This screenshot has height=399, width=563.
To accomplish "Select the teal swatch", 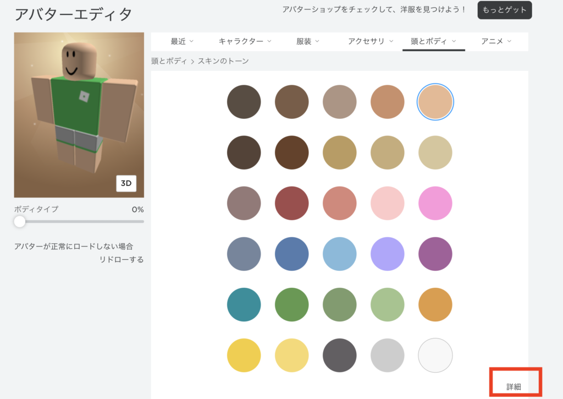I will point(244,304).
